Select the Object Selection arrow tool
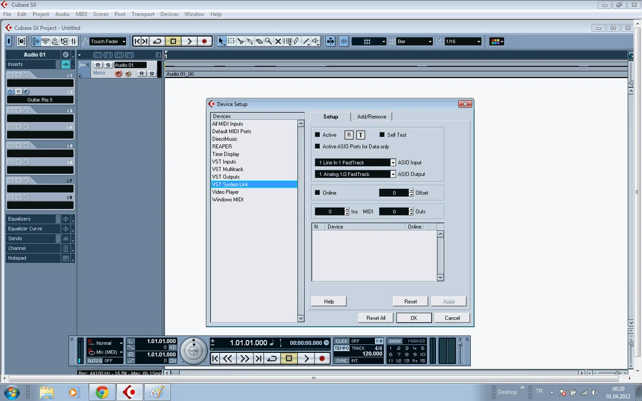Screen dimensions: 642x401 (221, 41)
